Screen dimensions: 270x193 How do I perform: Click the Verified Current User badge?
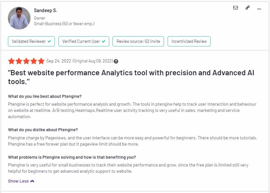point(84,42)
